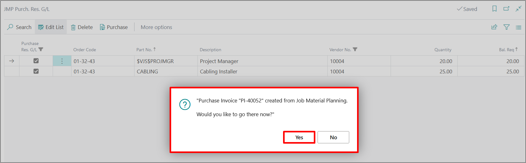
Task: Click the question mark dialog icon
Action: pyautogui.click(x=185, y=104)
